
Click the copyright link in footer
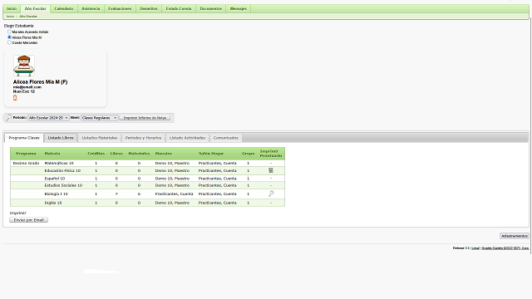click(505, 248)
